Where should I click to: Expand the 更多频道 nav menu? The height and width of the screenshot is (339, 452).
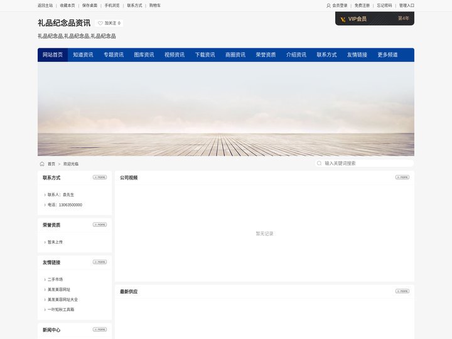coord(387,55)
